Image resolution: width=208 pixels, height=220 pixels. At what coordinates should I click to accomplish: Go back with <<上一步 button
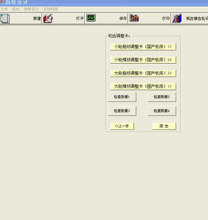[122, 126]
